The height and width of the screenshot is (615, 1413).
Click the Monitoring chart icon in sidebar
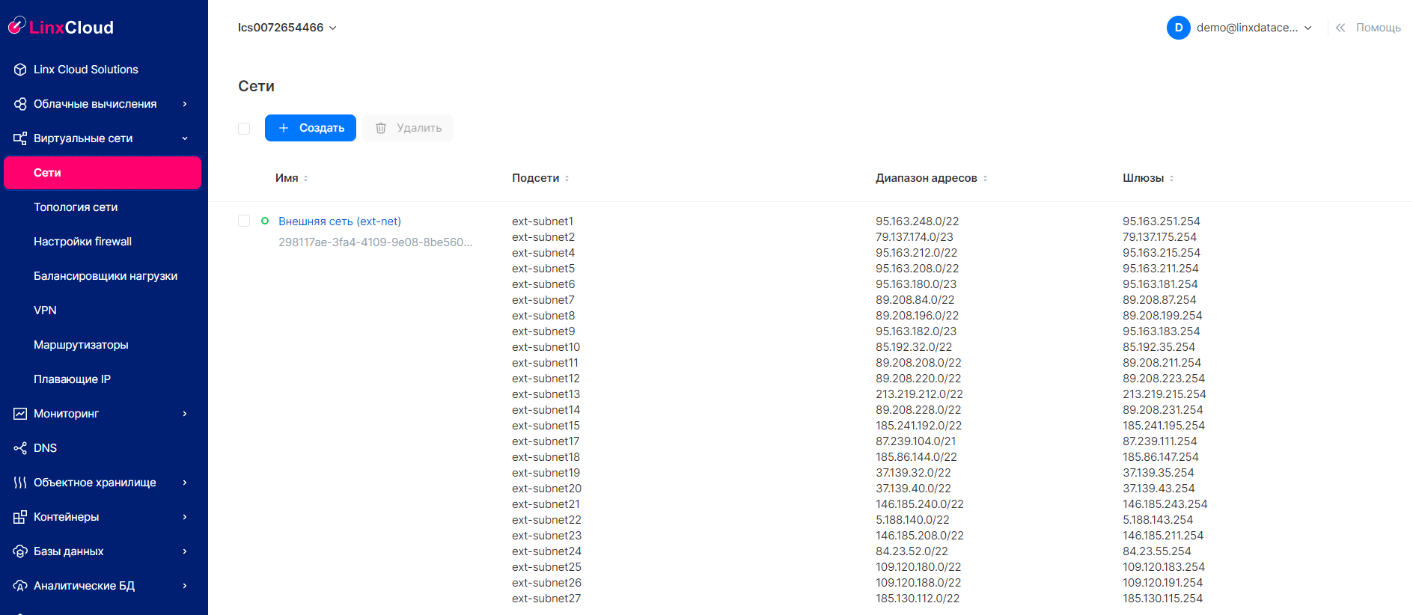[20, 414]
